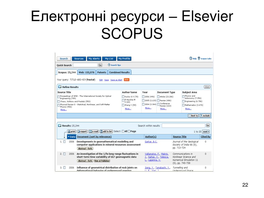Export the selected results
This screenshot has height=198, width=264.
pyautogui.click(x=82, y=131)
